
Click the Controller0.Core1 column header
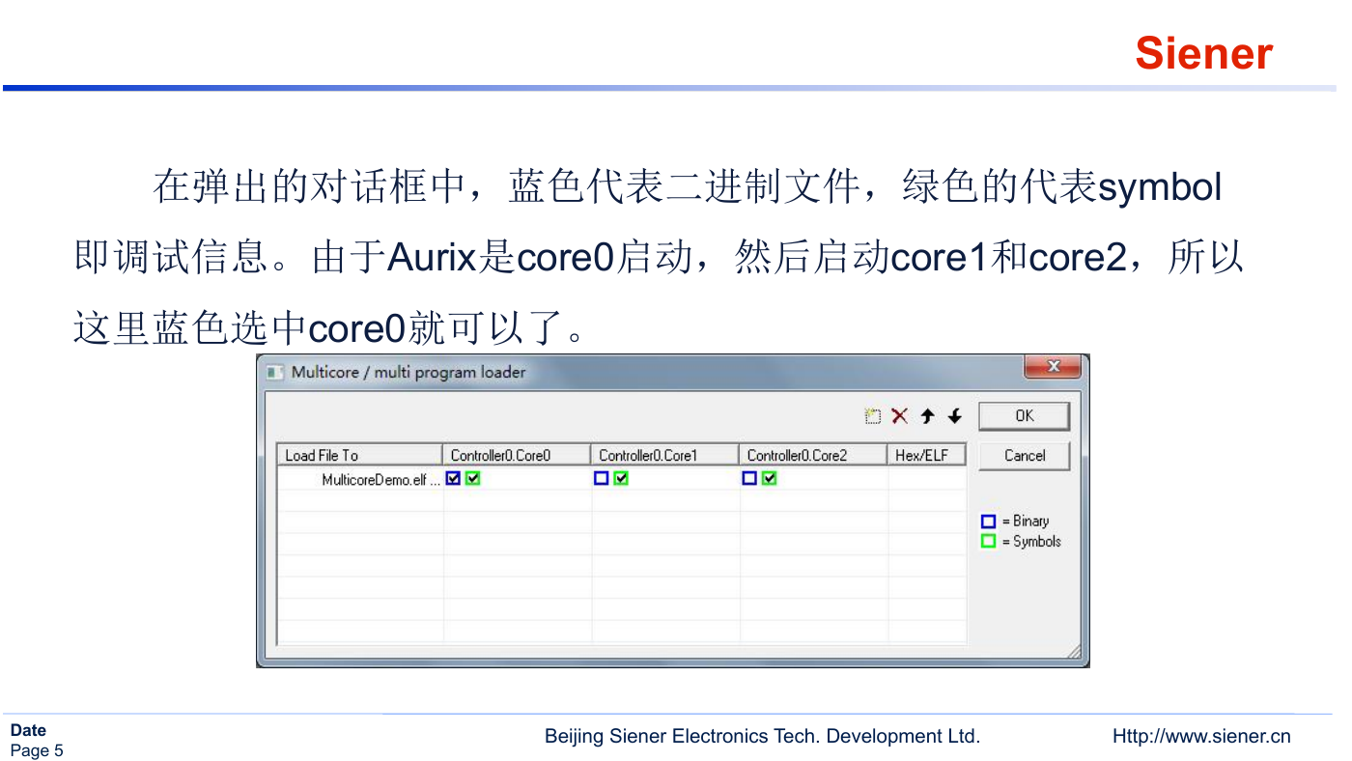[665, 455]
